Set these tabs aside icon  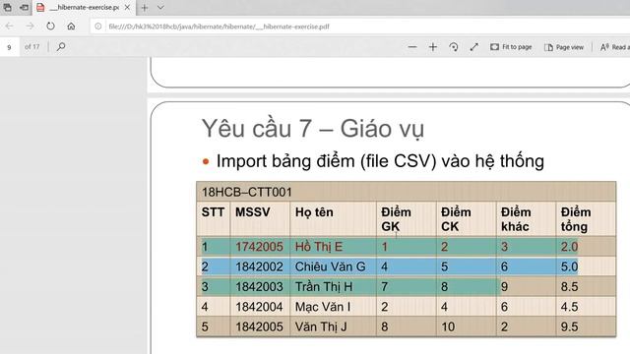24,7
